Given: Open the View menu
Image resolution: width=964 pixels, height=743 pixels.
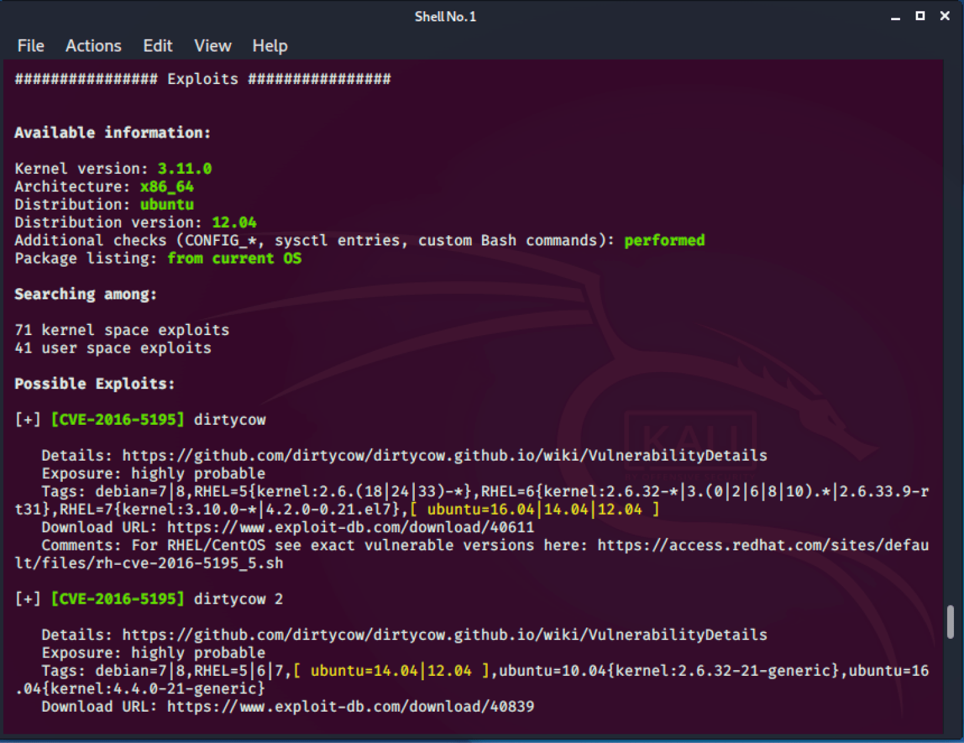Looking at the screenshot, I should coord(213,46).
